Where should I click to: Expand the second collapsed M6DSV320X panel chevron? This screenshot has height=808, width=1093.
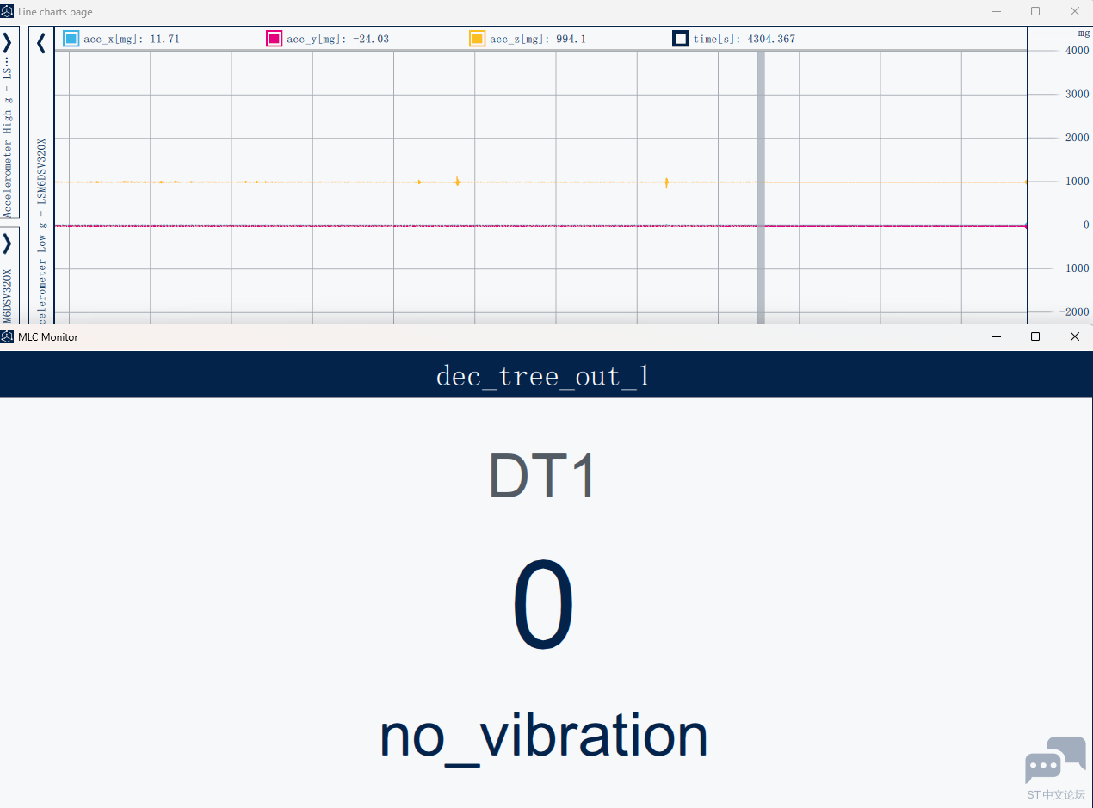coord(7,244)
